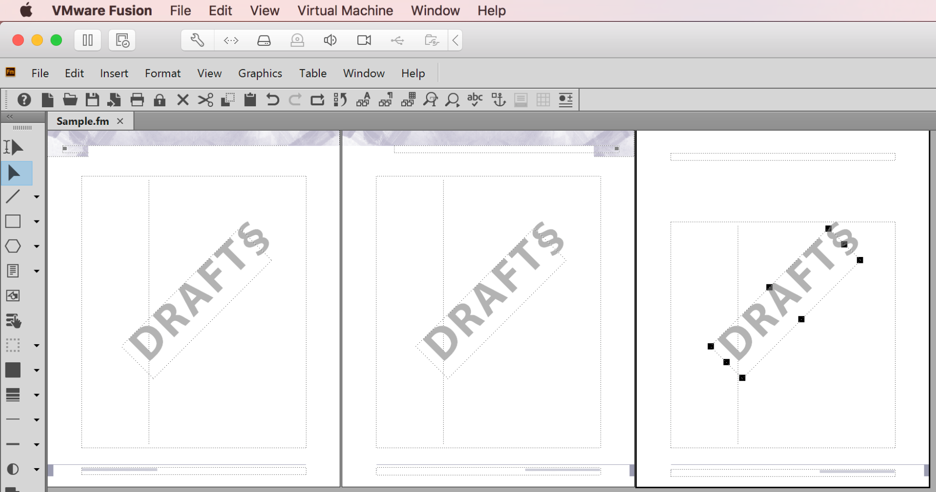Click the Graphic Frame image tool
Image resolution: width=936 pixels, height=492 pixels.
pyautogui.click(x=13, y=295)
